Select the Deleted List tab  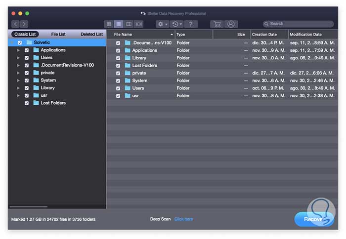click(x=91, y=34)
